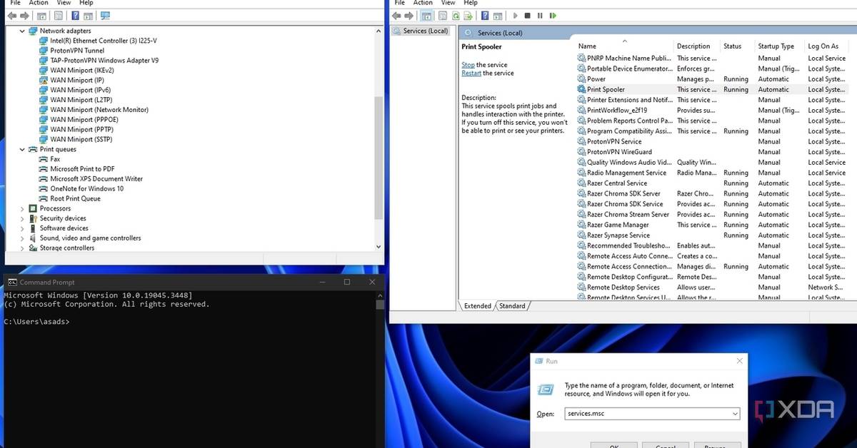Click the Stop the service link
The height and width of the screenshot is (448, 857).
pos(468,65)
